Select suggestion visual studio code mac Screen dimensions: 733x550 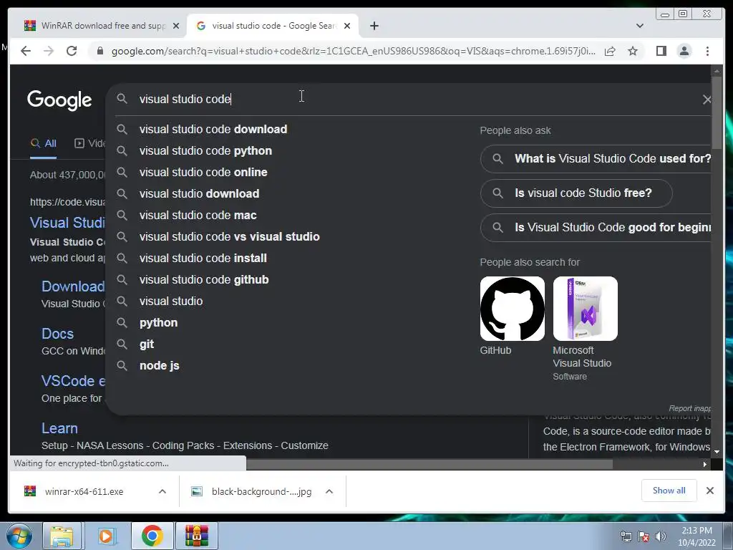198,215
